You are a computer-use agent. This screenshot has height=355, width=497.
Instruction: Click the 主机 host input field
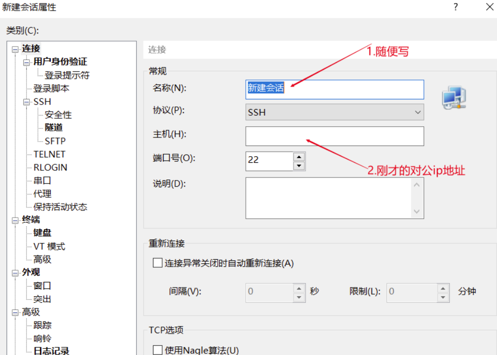coord(334,136)
